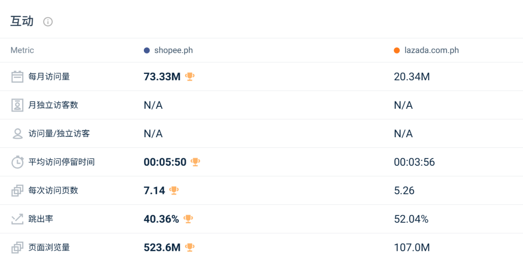This screenshot has height=259, width=523.
Task: Click the trophy icon next to 73.33M
Action: click(x=190, y=76)
